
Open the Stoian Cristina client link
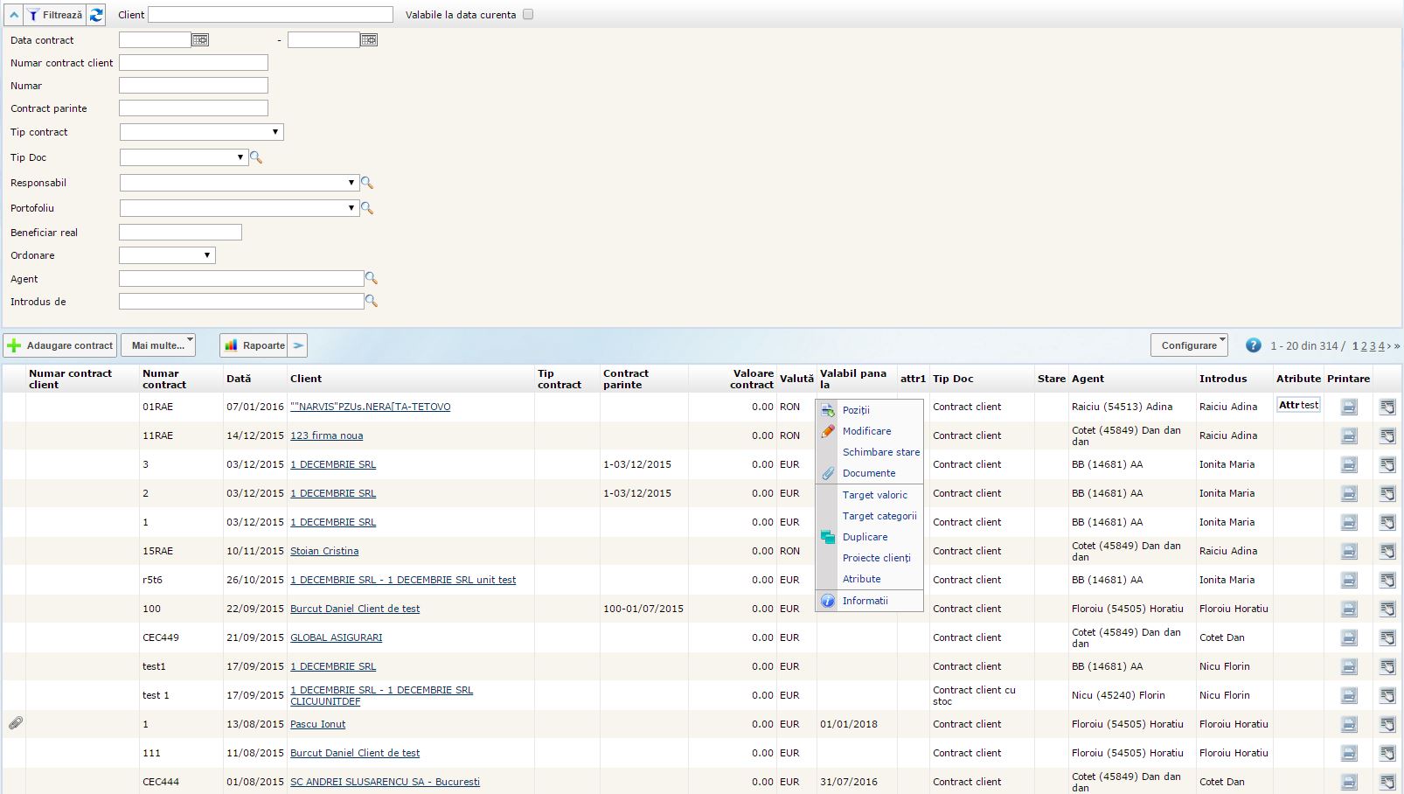pos(324,551)
